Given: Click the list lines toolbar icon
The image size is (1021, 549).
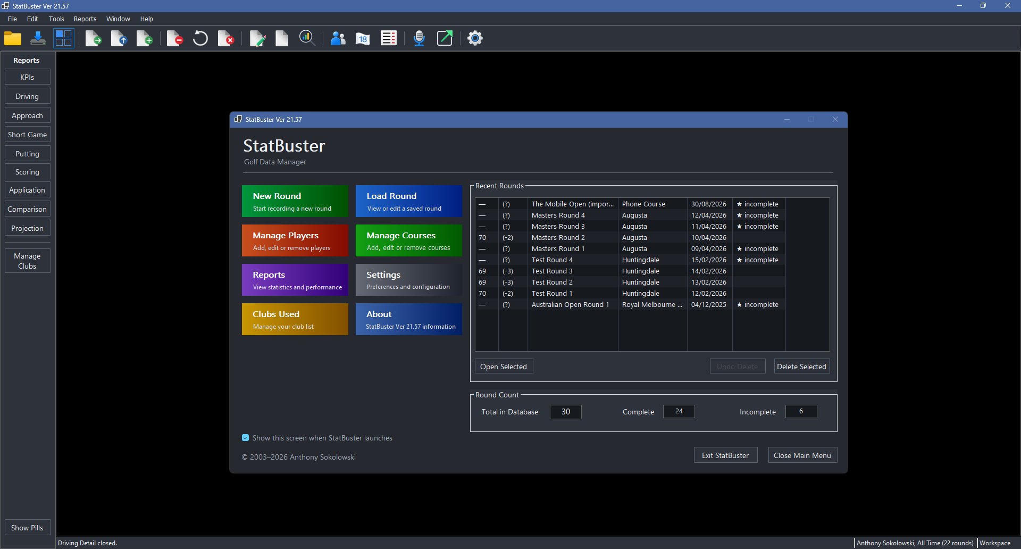Looking at the screenshot, I should pos(389,38).
